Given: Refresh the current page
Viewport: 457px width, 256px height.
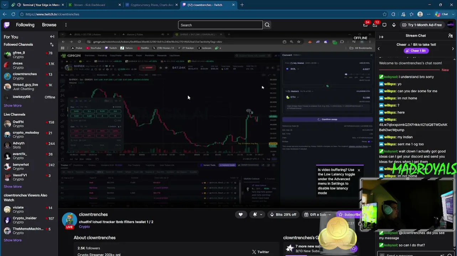Looking at the screenshot, I should tap(13, 14).
